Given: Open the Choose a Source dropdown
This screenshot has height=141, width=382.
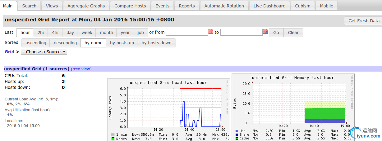Looking at the screenshot, I should pos(44,52).
